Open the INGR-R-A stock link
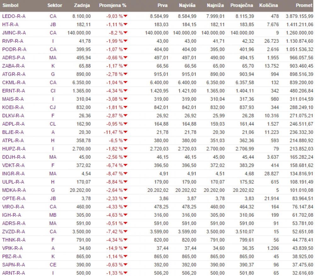The height and width of the screenshot is (276, 315). (x=13, y=174)
